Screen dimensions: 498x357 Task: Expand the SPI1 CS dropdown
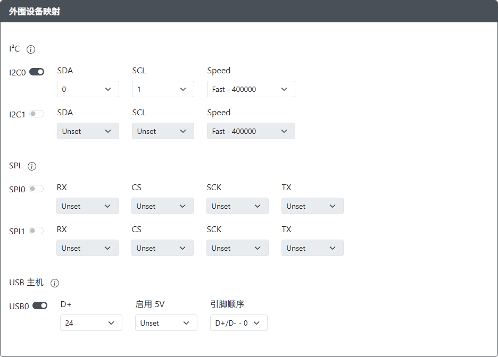162,248
